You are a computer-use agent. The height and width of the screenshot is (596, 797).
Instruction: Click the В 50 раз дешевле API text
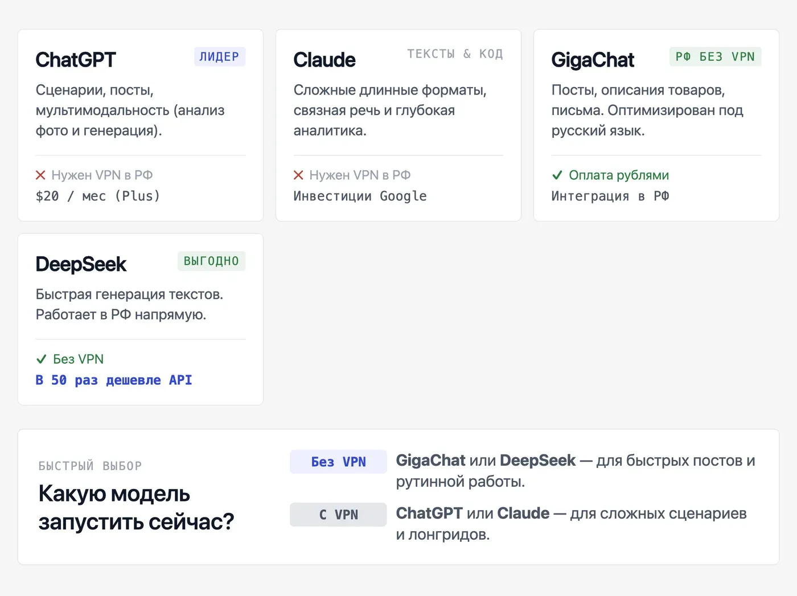[x=114, y=380]
